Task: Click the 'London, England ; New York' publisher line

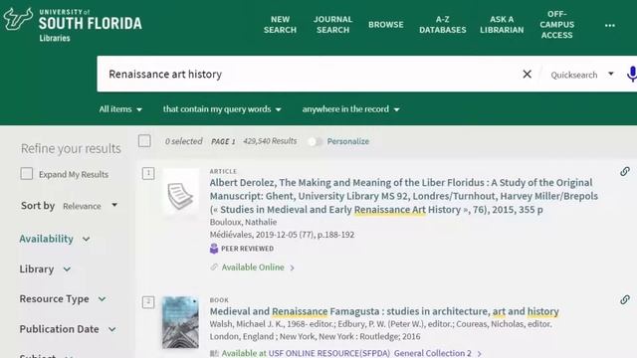Action: pos(315,336)
